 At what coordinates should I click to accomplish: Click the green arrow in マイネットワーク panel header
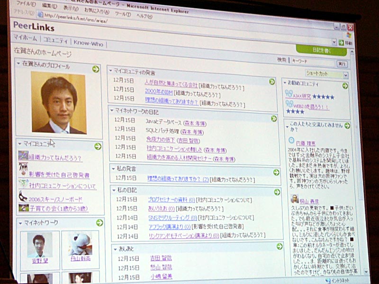pyautogui.click(x=99, y=222)
